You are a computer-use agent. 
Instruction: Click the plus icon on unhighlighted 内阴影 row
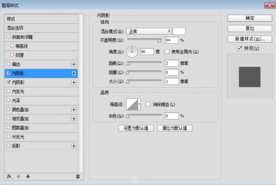point(74,82)
